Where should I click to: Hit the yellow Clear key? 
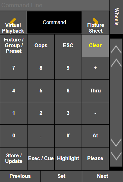point(95,46)
